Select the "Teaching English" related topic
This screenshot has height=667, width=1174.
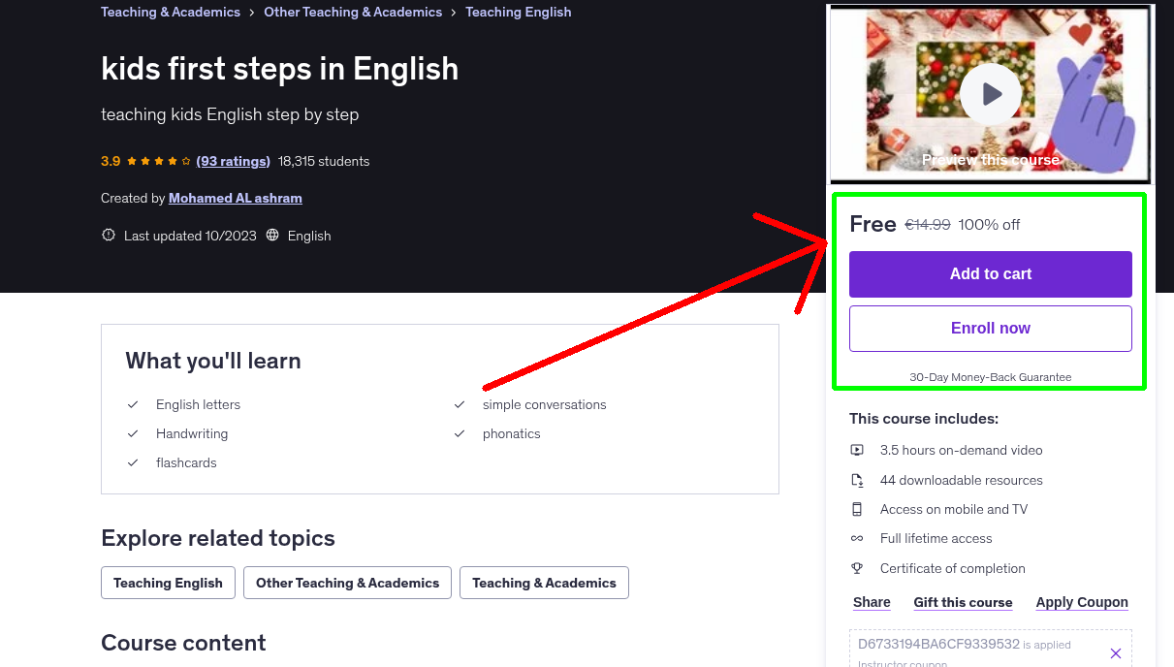coord(167,583)
